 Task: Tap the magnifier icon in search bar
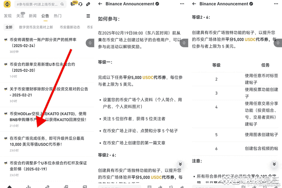point(62,4)
